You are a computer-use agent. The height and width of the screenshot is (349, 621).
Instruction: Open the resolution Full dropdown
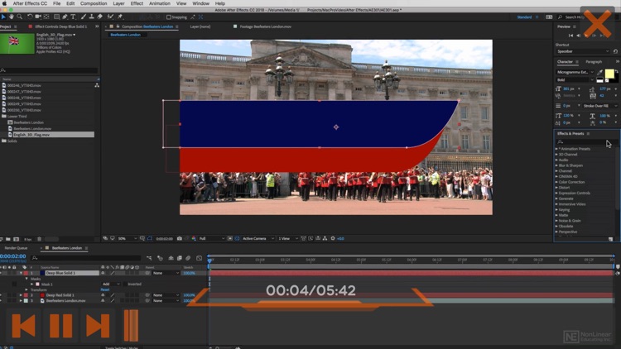click(211, 239)
